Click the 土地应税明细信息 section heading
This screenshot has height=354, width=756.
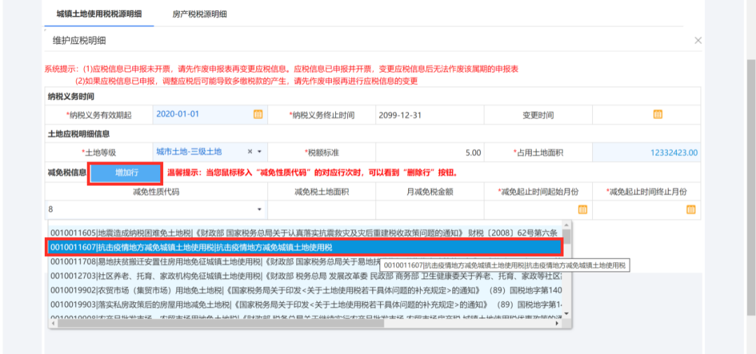coord(78,134)
